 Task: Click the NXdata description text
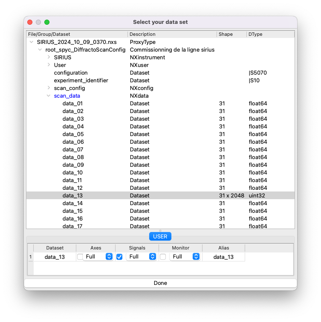coord(139,96)
